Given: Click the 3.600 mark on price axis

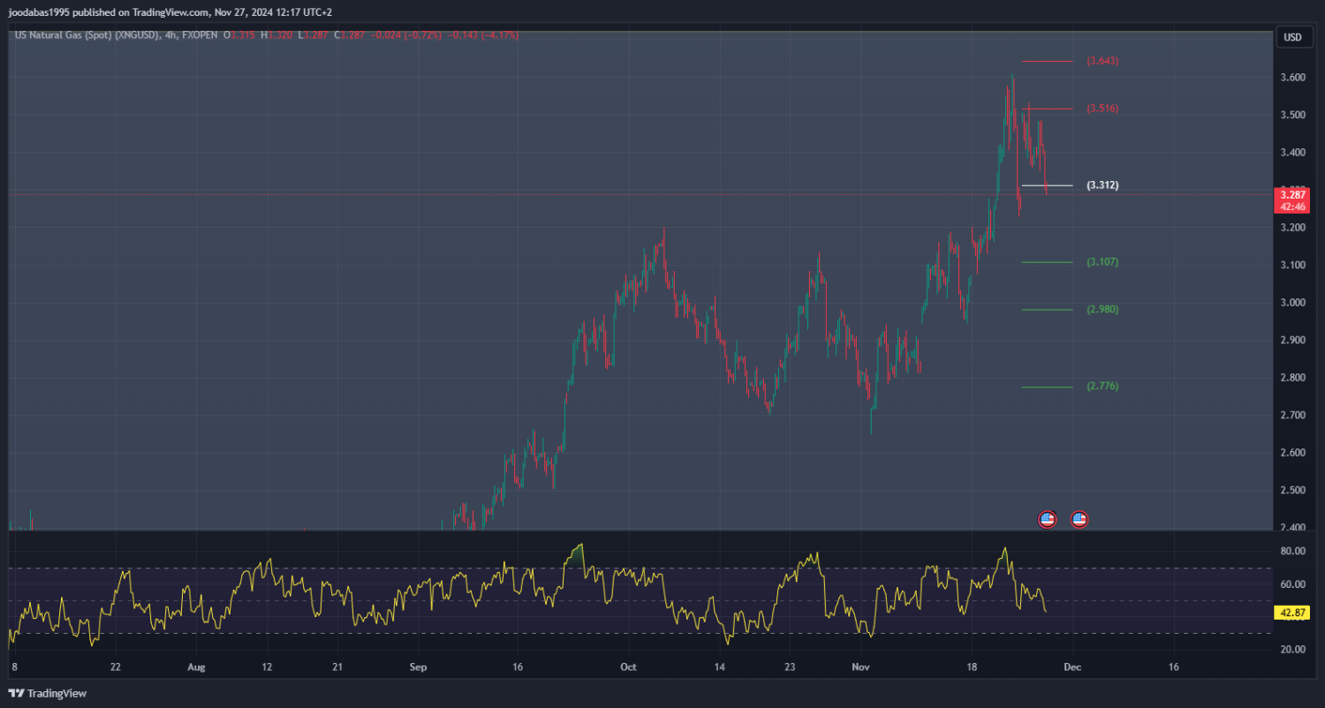Looking at the screenshot, I should pyautogui.click(x=1291, y=78).
